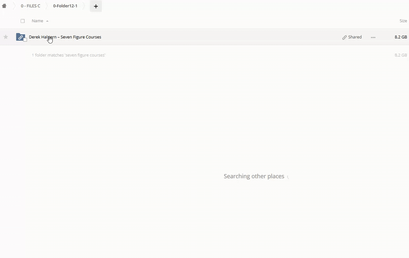409x258 pixels.
Task: Favorite the Derek Halpern folder with star
Action: [x=6, y=37]
